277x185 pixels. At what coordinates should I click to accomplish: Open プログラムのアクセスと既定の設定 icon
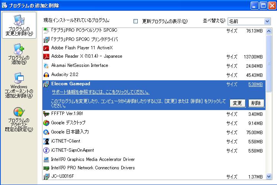(19, 119)
